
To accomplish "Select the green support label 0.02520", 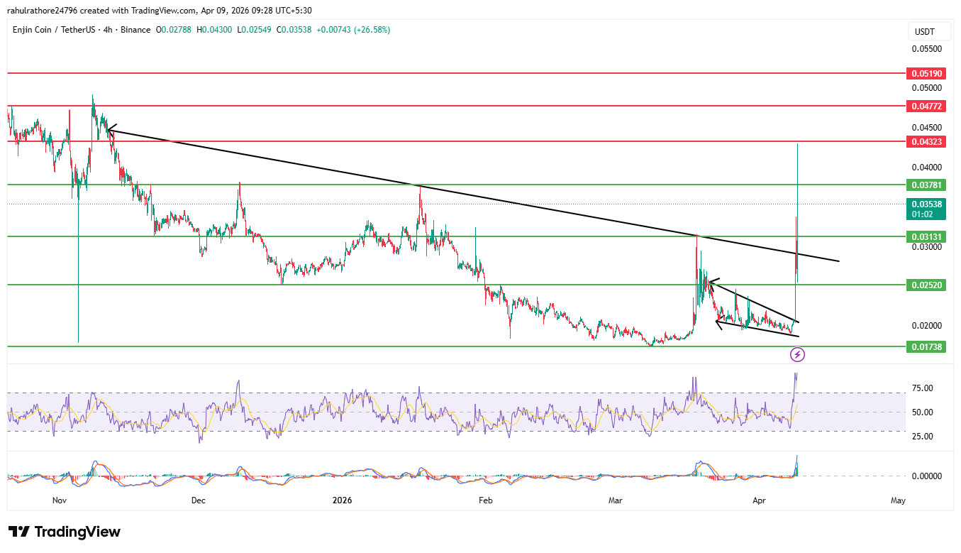I will coord(926,285).
